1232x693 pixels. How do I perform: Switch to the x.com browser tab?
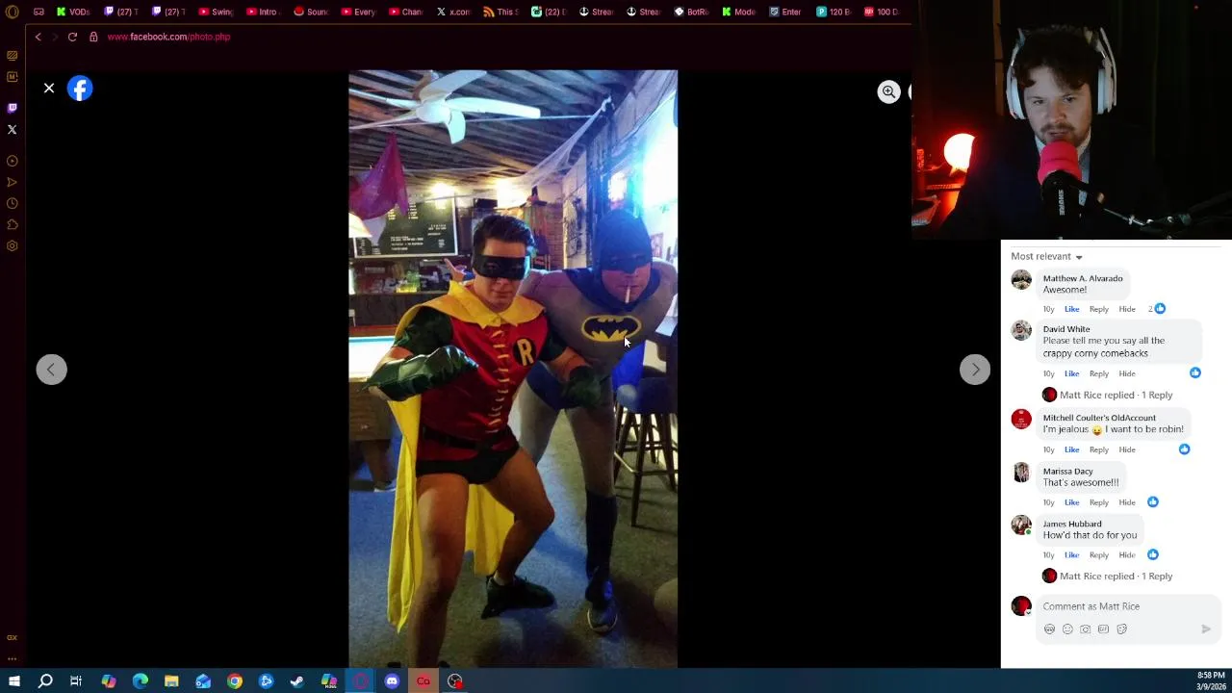[x=453, y=12]
